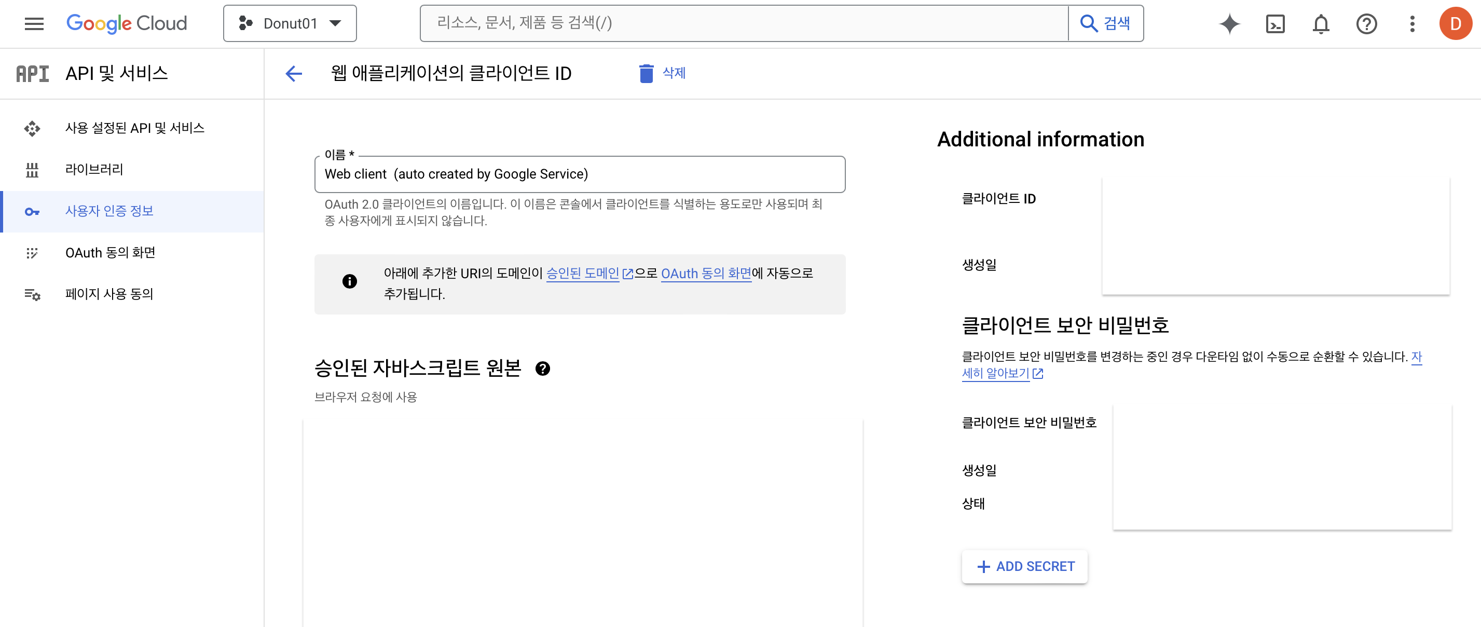Image resolution: width=1481 pixels, height=627 pixels.
Task: Open the Donut01 project selector dropdown
Action: click(290, 23)
